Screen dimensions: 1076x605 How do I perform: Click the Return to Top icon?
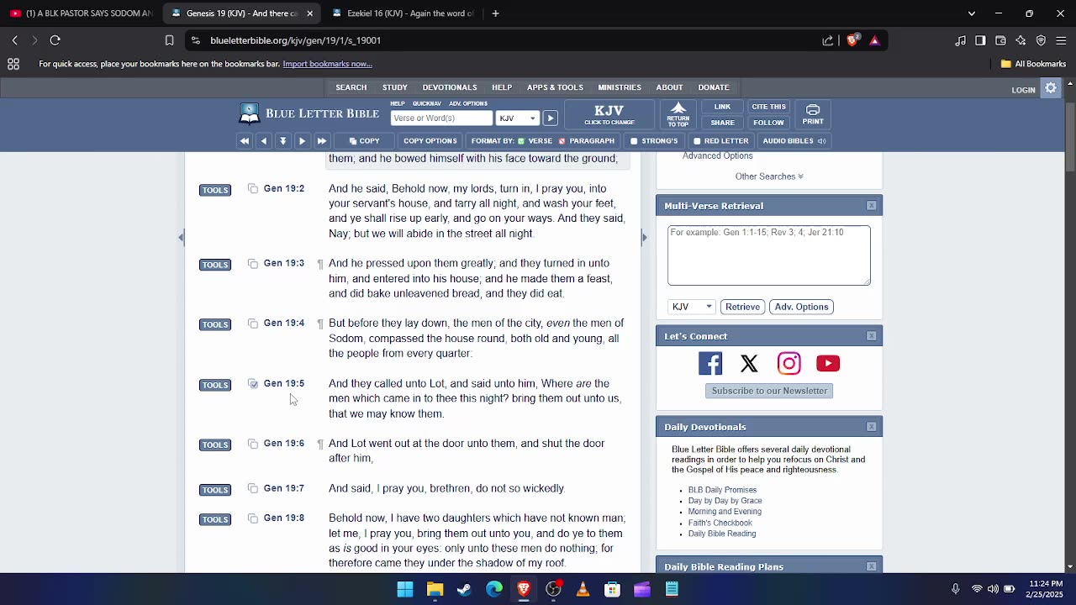pos(678,115)
